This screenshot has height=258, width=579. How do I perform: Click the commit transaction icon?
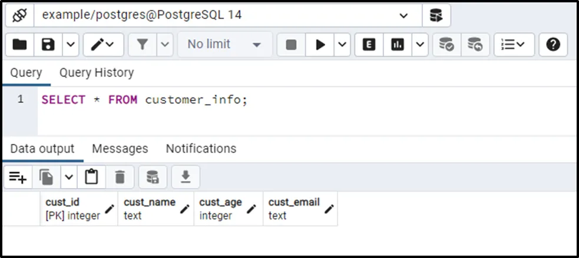point(446,45)
